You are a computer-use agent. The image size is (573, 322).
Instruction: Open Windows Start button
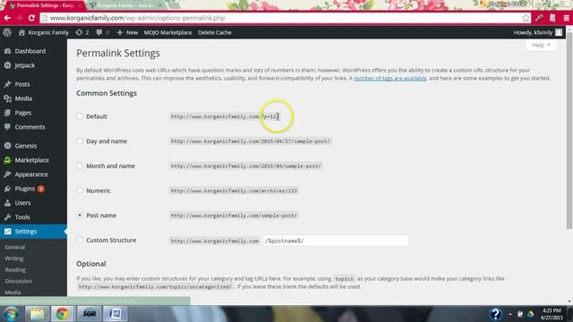tap(11, 314)
